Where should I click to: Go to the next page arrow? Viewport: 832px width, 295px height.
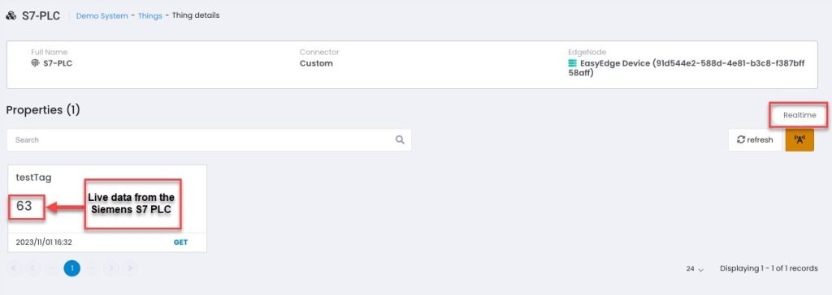[110, 268]
